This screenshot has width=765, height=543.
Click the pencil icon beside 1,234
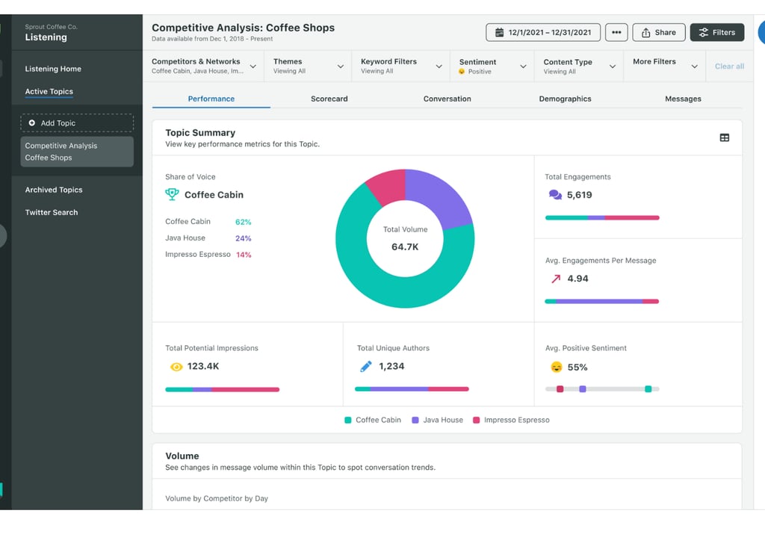pyautogui.click(x=365, y=367)
